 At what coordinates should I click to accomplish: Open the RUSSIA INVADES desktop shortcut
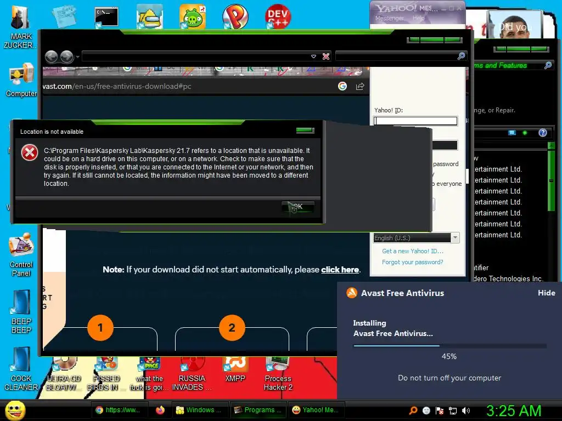pyautogui.click(x=192, y=374)
